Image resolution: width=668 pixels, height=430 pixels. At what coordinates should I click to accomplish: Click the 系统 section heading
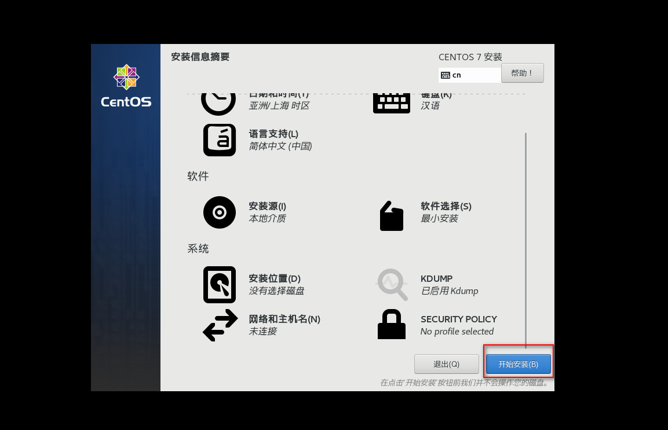198,249
